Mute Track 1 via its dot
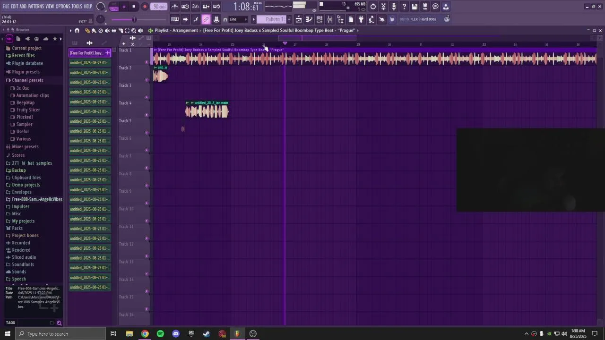This screenshot has width=605, height=340. [147, 62]
